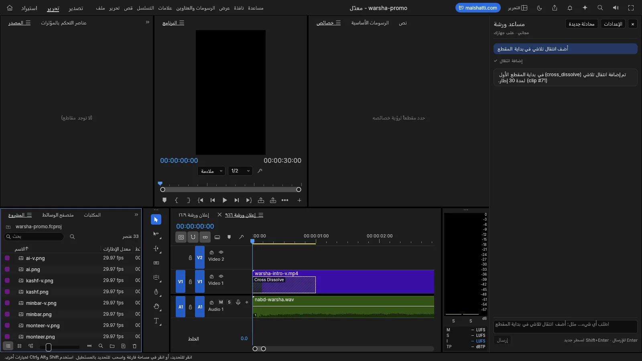Open timeline display settings wrench
This screenshot has width=642, height=361.
(241, 237)
